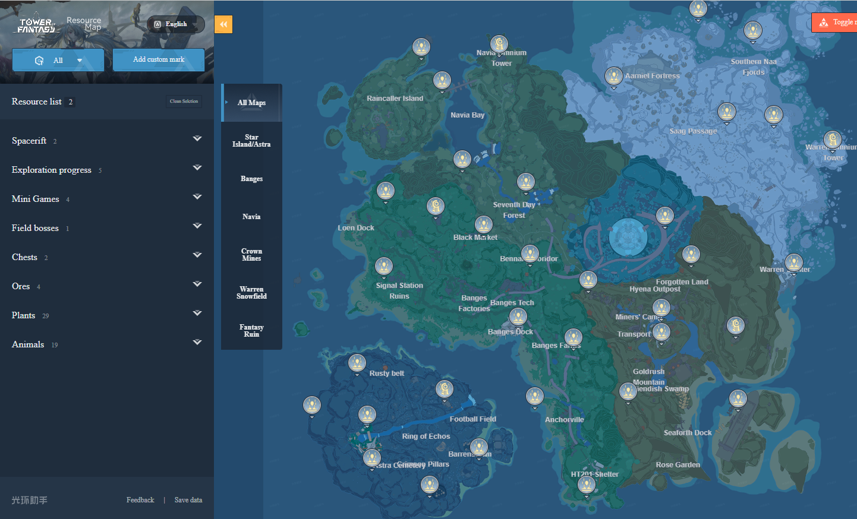Click the Southern Naa Fjords spacerift marker
The width and height of the screenshot is (857, 519).
coord(753,31)
